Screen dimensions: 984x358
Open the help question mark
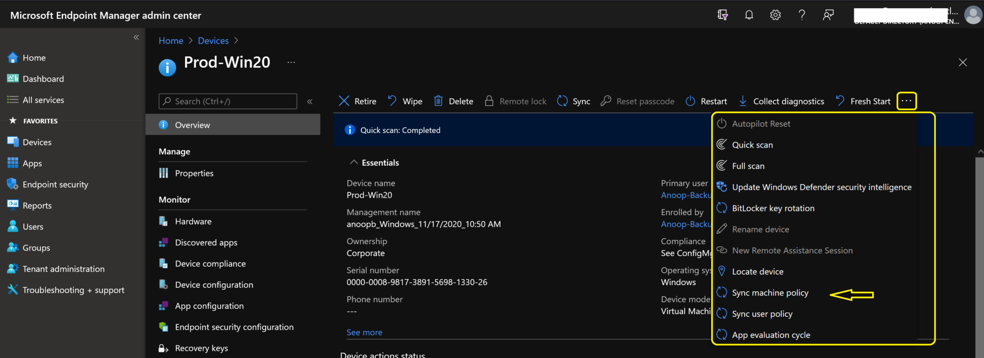click(x=802, y=15)
